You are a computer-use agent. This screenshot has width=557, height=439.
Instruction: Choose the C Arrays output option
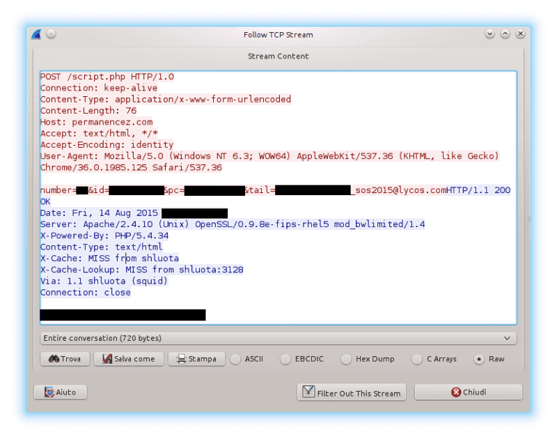click(x=417, y=360)
